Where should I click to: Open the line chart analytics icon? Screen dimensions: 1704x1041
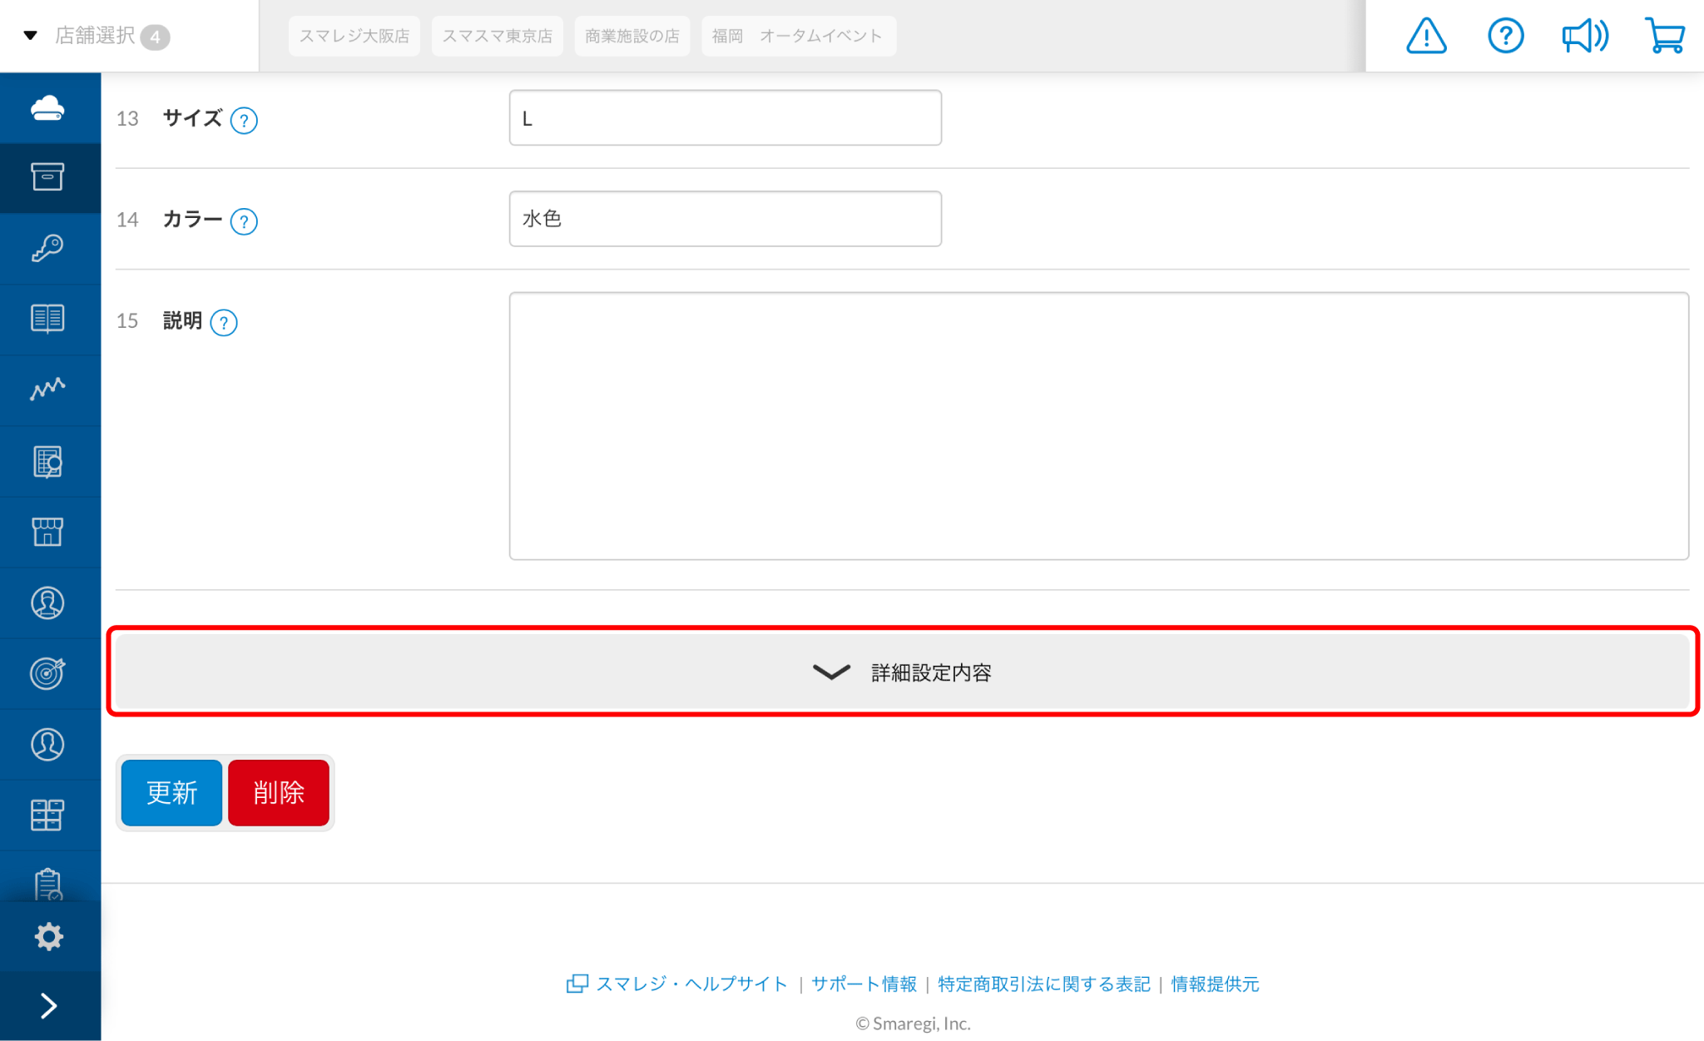[x=48, y=389]
